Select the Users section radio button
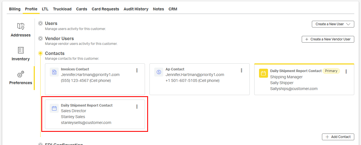Screen dimensions: 361x145 click(40, 24)
